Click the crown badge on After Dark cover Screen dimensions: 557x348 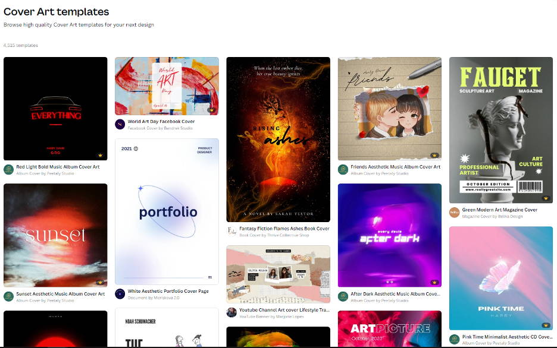(434, 282)
